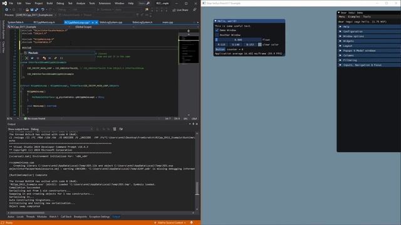This screenshot has width=401, height=225.
Task: Click the split editor icon above scrollbar
Action: [x=189, y=31]
